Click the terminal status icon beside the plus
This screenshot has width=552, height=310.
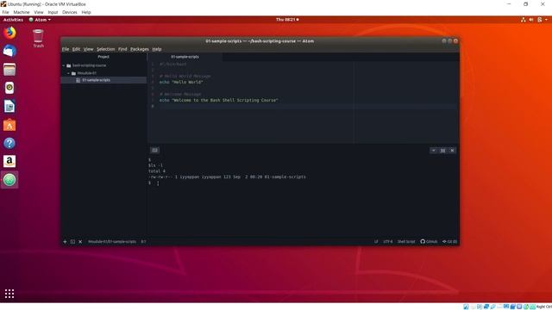(72, 242)
